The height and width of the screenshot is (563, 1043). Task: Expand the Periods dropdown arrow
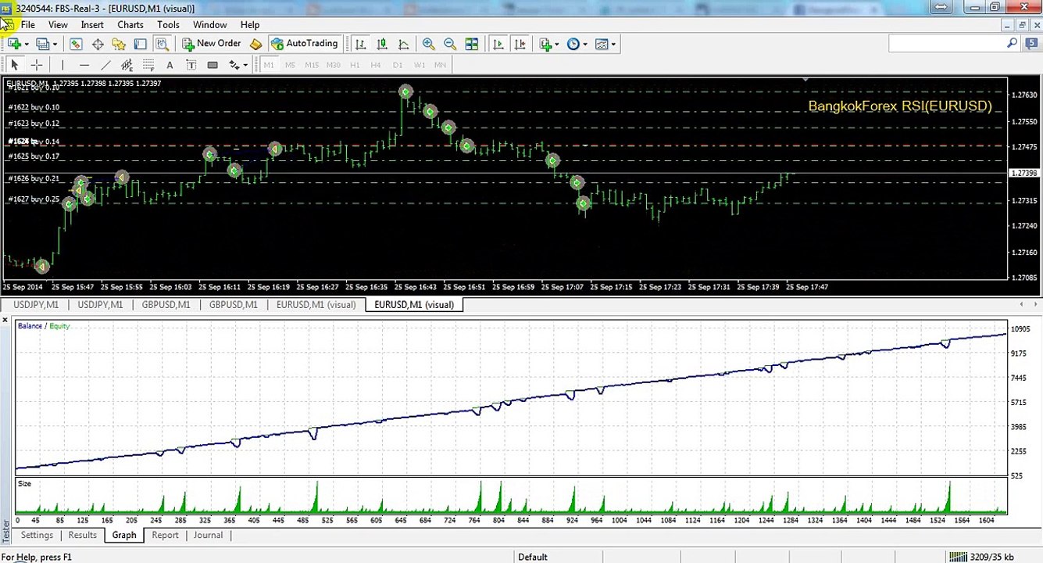click(x=585, y=45)
